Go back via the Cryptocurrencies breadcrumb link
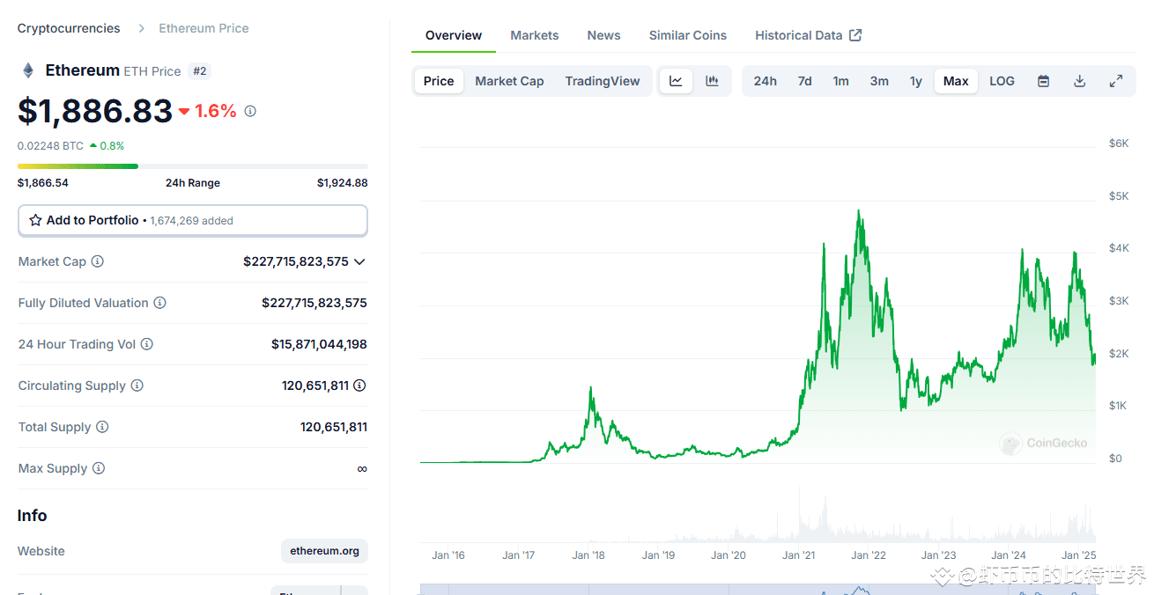The width and height of the screenshot is (1154, 595). point(68,27)
